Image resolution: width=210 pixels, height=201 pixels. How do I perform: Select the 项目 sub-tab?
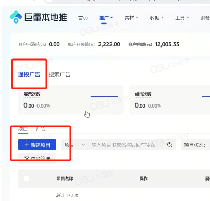tap(23, 129)
